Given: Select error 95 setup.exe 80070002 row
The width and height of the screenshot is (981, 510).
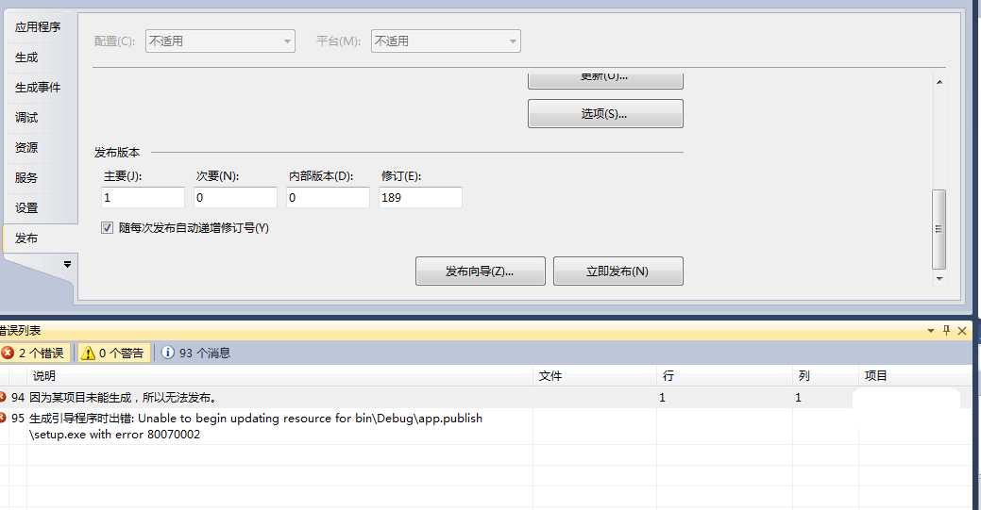Looking at the screenshot, I should tap(485, 426).
